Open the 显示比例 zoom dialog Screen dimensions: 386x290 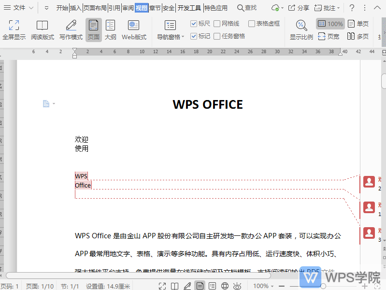[x=301, y=30]
